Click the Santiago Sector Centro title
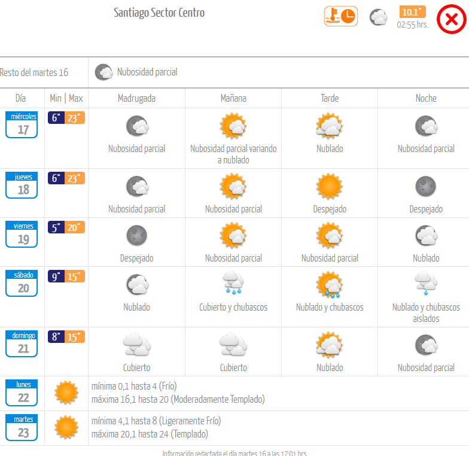 (x=159, y=13)
